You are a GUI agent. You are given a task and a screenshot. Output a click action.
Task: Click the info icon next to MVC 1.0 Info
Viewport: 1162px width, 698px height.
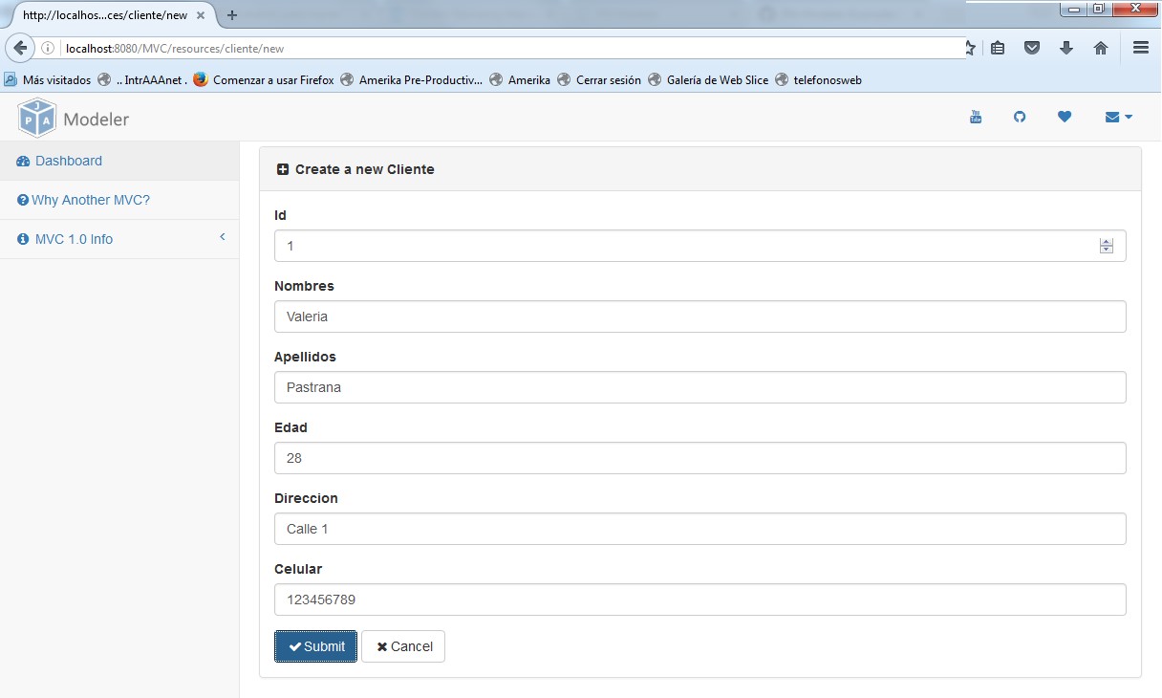[22, 239]
